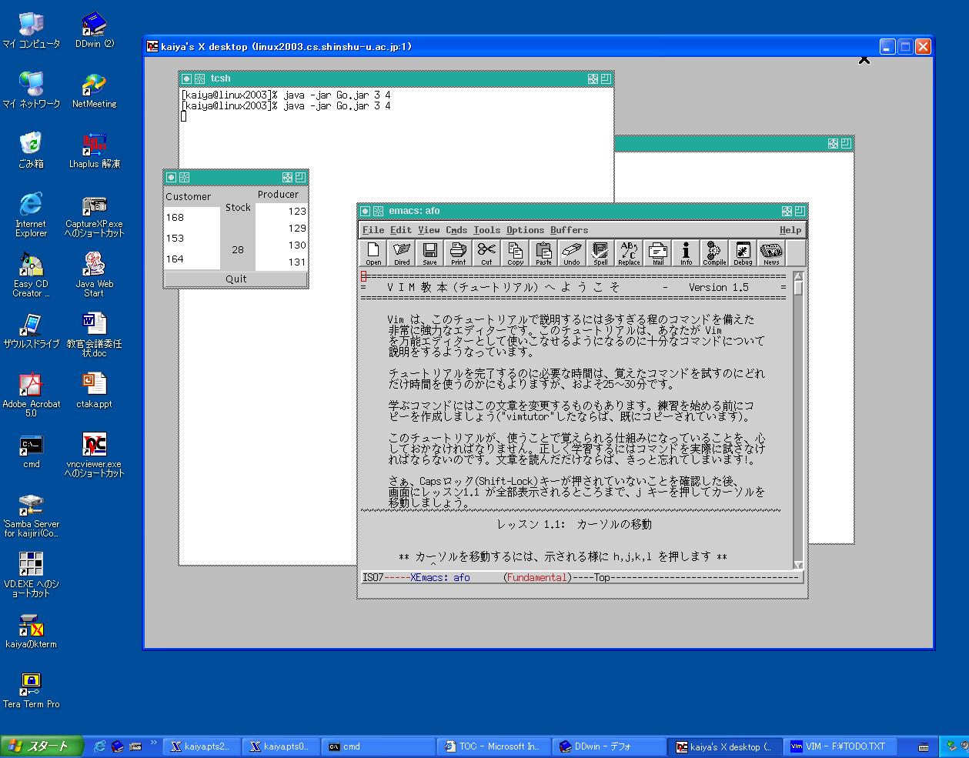Select the Tera Term Pro desktop icon

31,690
